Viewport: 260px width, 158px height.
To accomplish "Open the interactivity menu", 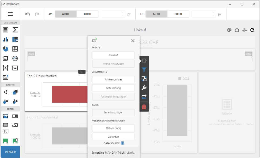I will (144, 79).
